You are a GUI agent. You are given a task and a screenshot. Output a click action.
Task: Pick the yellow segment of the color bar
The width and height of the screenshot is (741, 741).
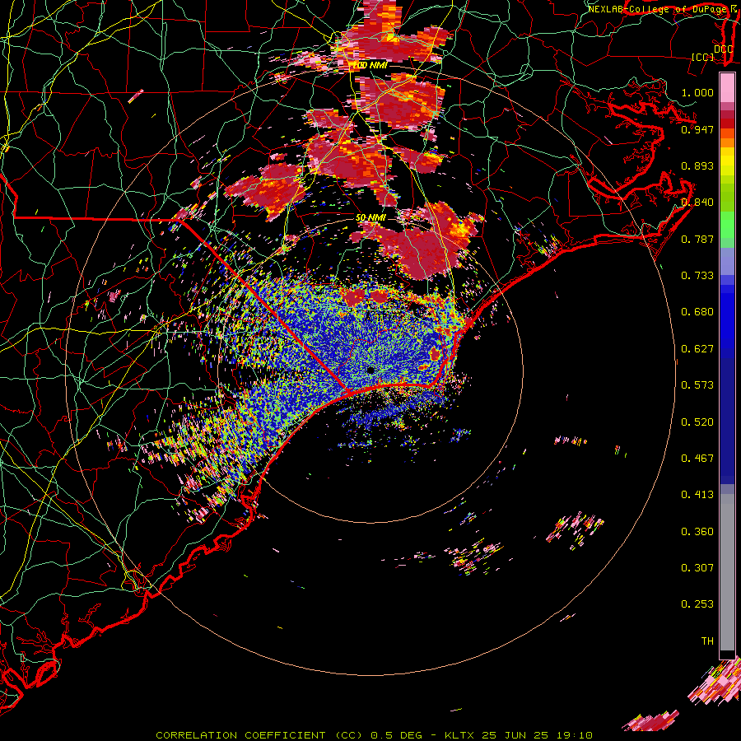727,162
